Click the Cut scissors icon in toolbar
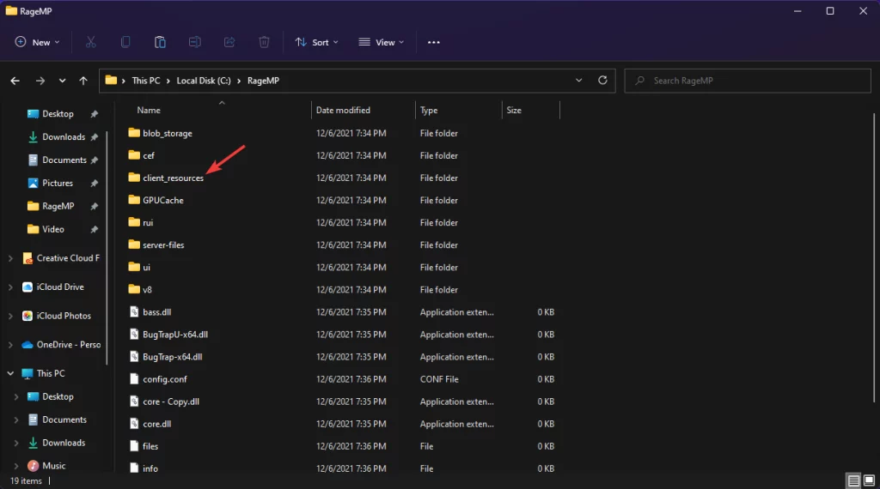Image resolution: width=880 pixels, height=489 pixels. coord(90,42)
